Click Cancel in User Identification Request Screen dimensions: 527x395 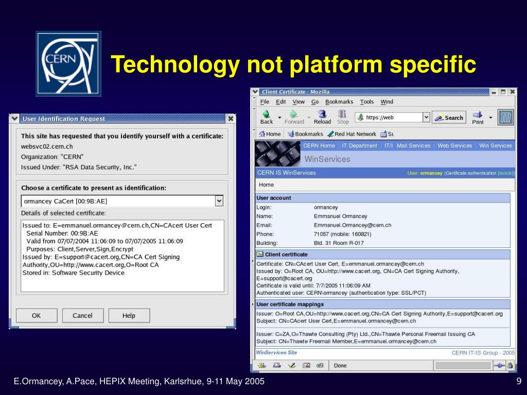(x=83, y=316)
